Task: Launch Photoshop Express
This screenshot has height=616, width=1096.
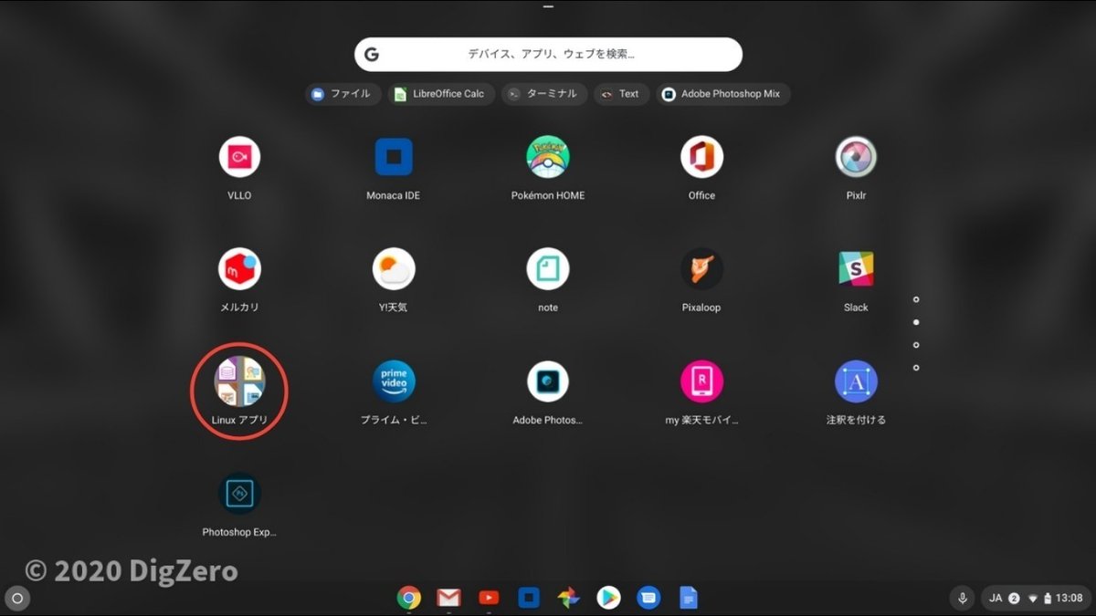Action: (239, 494)
